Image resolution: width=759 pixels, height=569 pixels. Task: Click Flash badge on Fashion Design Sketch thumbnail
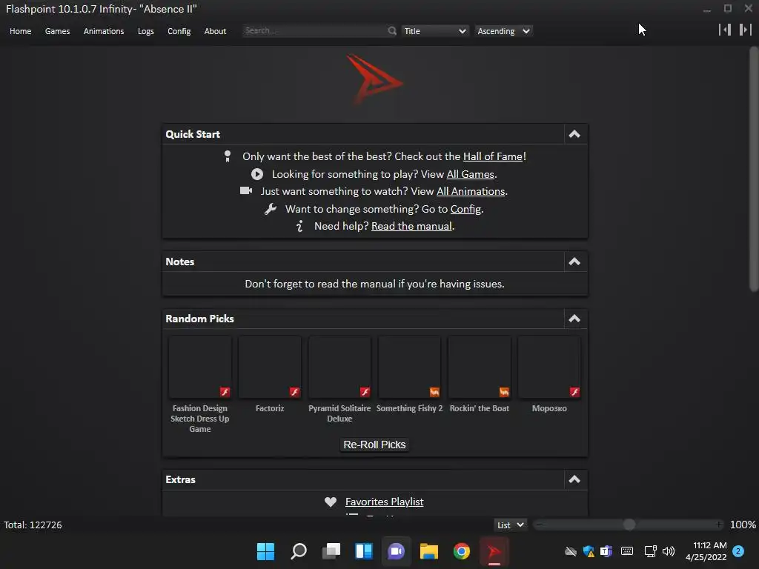tap(225, 392)
